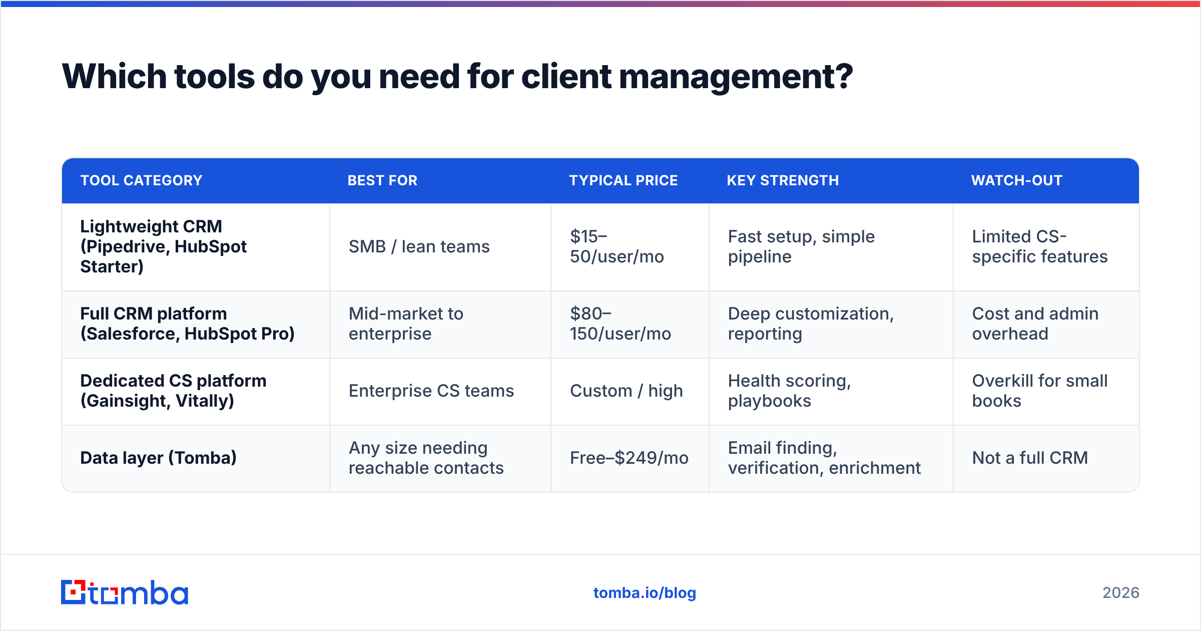The image size is (1201, 631).
Task: Select the 'Free–$249/mo' price cell
Action: coord(630,458)
